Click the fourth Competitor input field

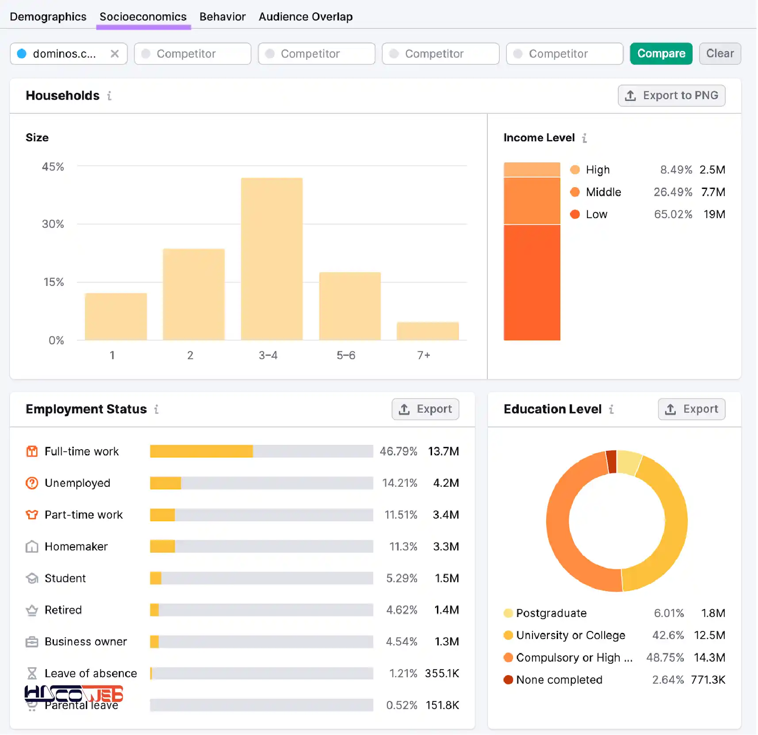pos(565,54)
